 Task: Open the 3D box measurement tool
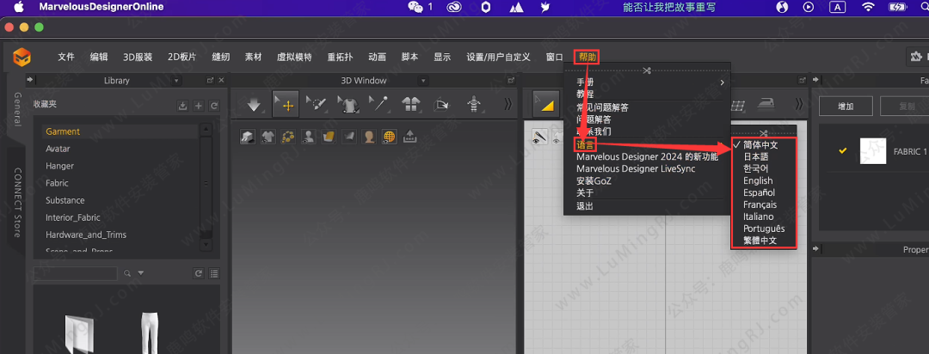click(442, 104)
